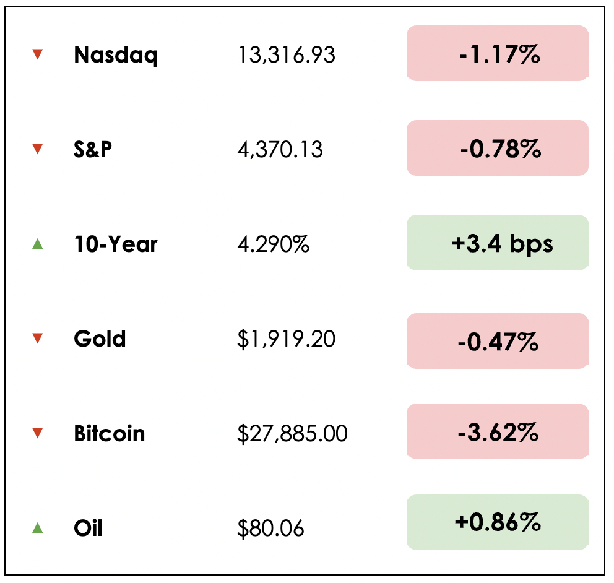The width and height of the screenshot is (614, 583).
Task: Select the Nasdaq label
Action: click(x=116, y=56)
